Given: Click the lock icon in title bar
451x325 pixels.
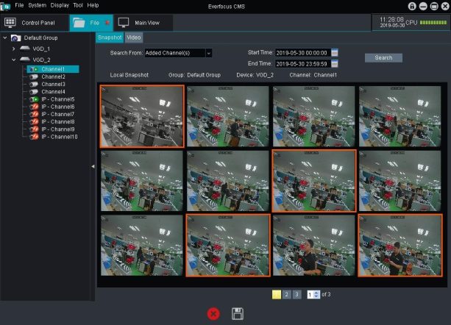Looking at the screenshot, I should point(413,5).
